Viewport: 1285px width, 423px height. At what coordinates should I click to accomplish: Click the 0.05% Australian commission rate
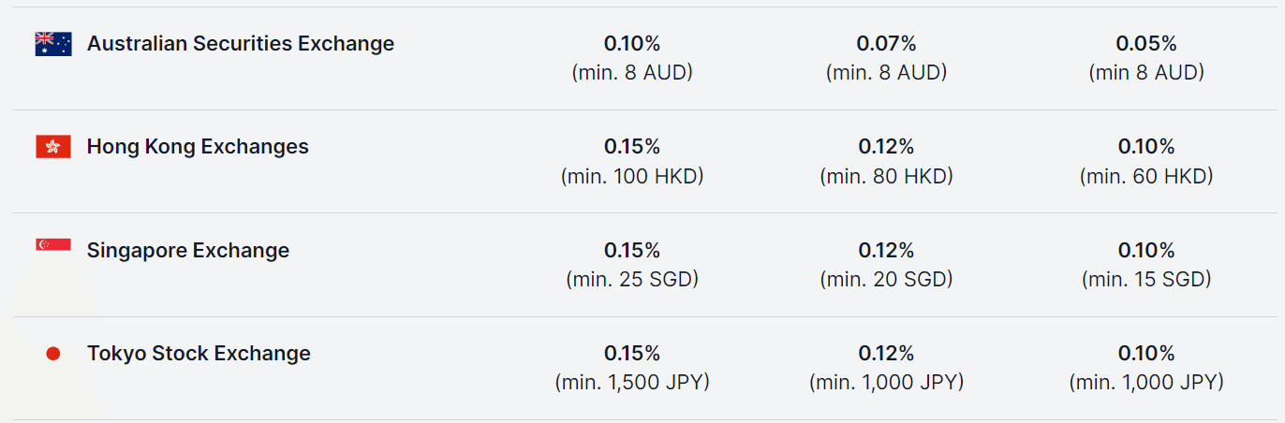coord(1146,43)
